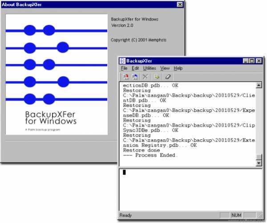Open the Utilities menu
Image resolution: width=267 pixels, height=223 pixels.
[x=150, y=68]
